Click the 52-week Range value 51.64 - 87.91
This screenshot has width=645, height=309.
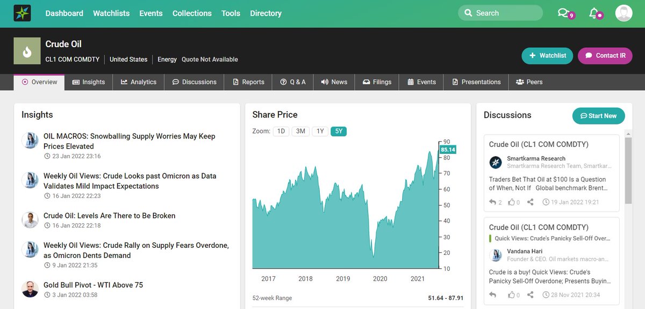[446, 298]
